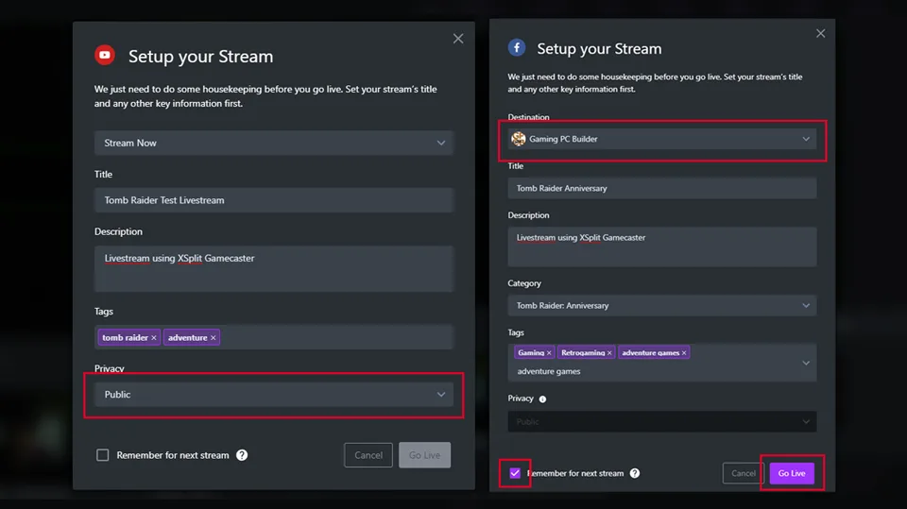Open the Gaming PC Builder destination dropdown
907x509 pixels.
[662, 139]
